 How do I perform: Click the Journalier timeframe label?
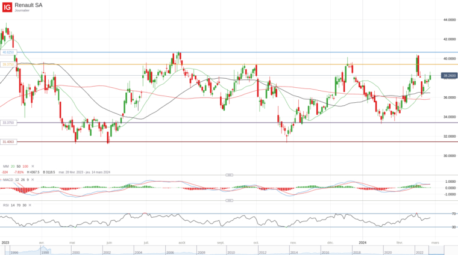point(22,10)
